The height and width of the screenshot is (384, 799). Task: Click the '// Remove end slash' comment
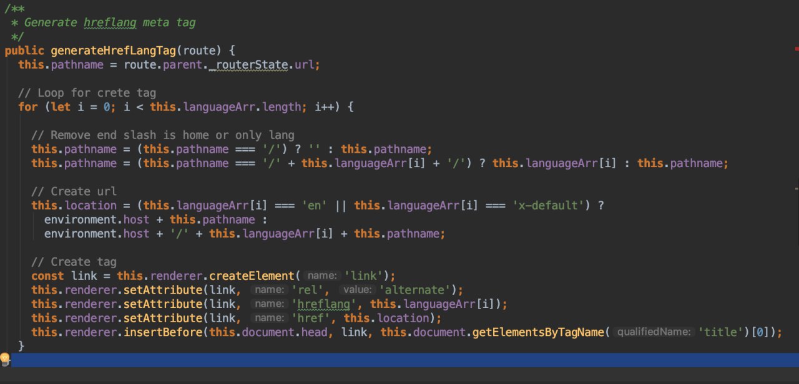point(163,135)
